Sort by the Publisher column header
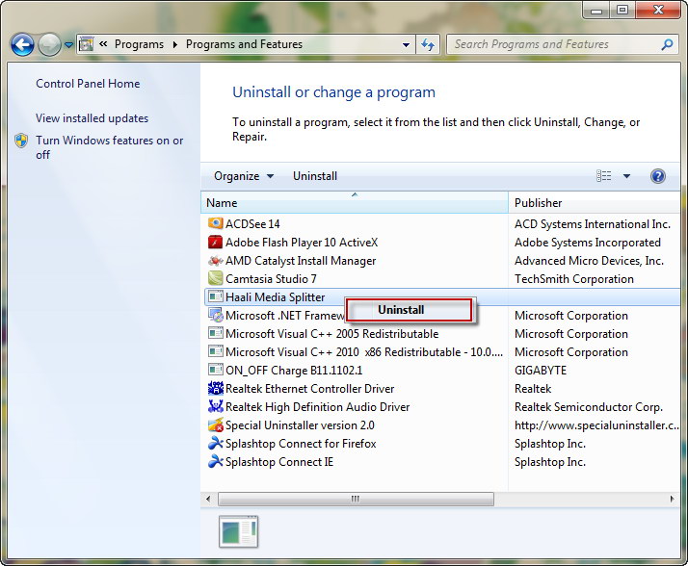The image size is (688, 566). coord(595,203)
